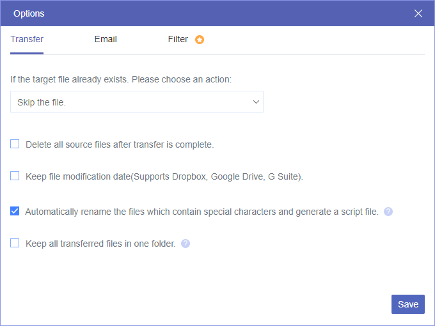Screen dimensions: 435x326
Task: Switch to the Transfer tab
Action: [27, 39]
